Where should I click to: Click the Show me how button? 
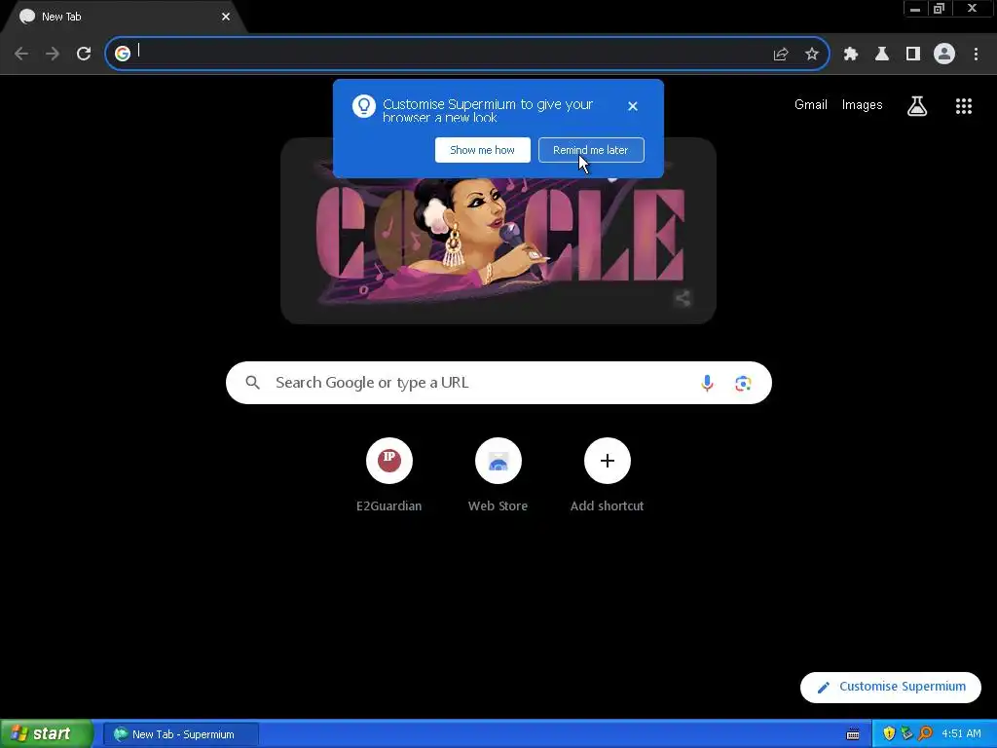tap(483, 150)
